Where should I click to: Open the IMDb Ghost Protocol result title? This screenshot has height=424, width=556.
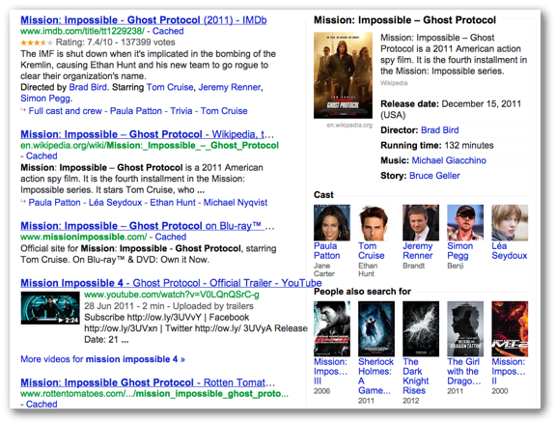tap(144, 20)
